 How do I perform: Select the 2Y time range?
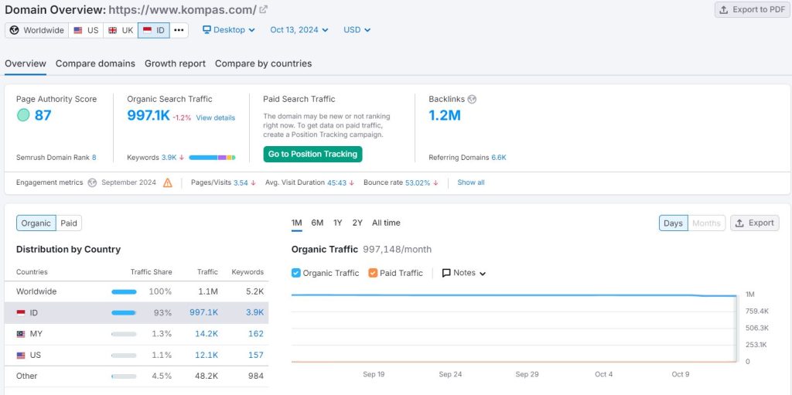click(357, 223)
